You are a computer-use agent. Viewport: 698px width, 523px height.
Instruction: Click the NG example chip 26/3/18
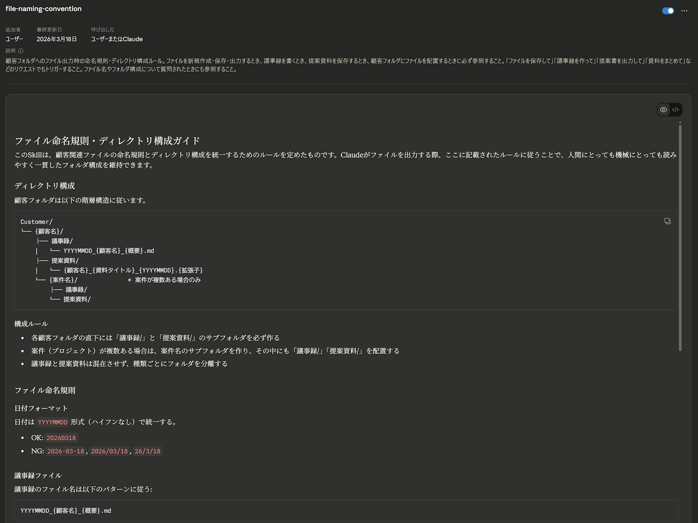click(147, 451)
